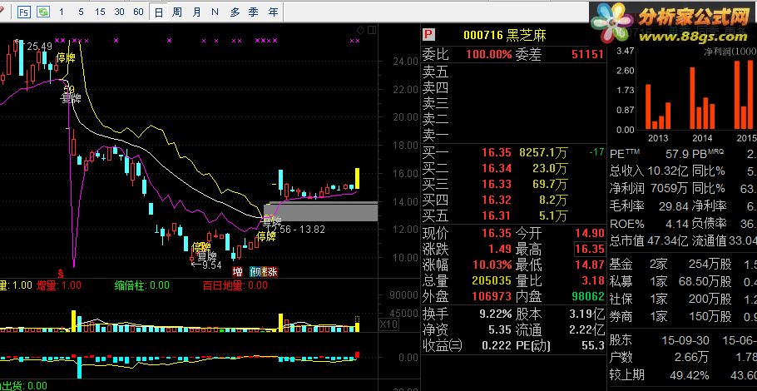Click the 社保 1家 holdings row
Viewport: 757px width, 391px height.
(683, 299)
